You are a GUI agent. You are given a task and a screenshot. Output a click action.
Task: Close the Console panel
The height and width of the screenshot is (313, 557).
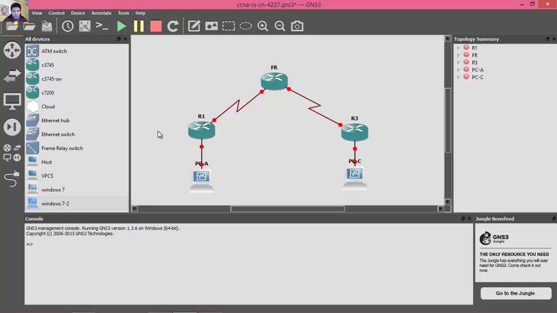(470, 219)
